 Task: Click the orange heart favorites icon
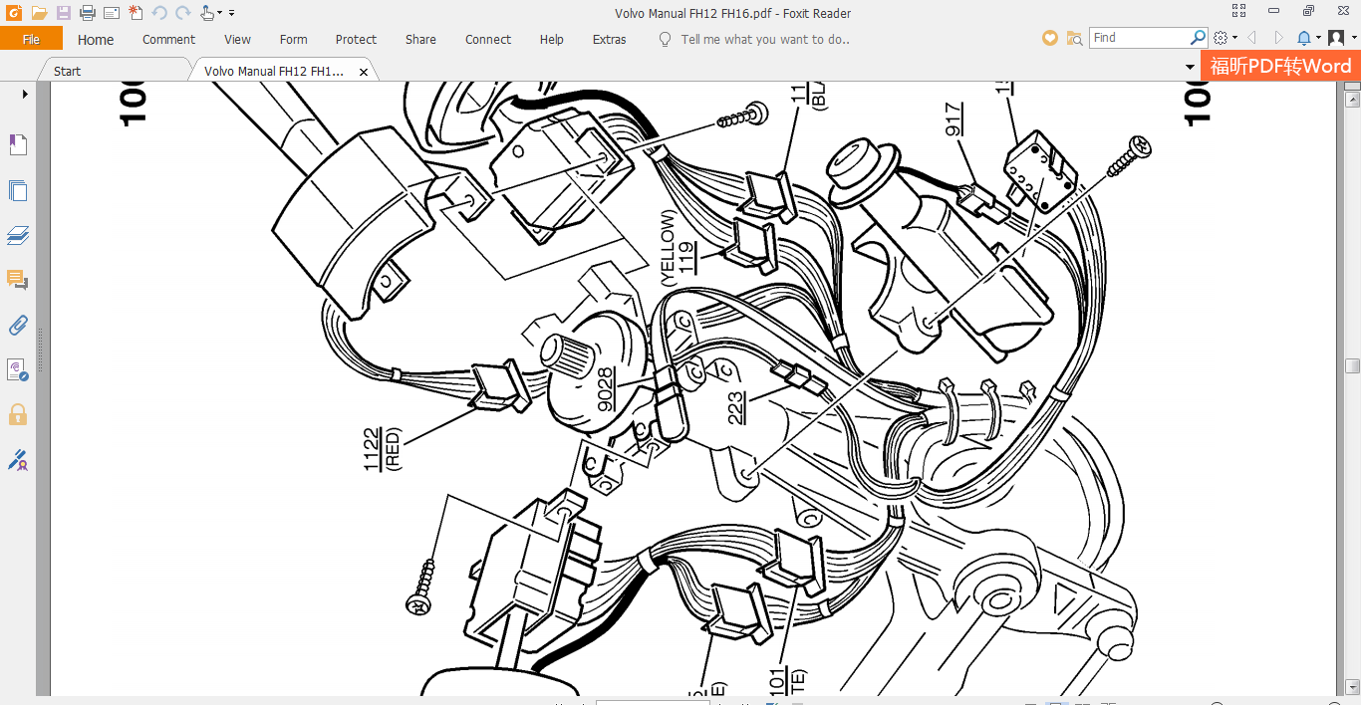click(x=1049, y=38)
